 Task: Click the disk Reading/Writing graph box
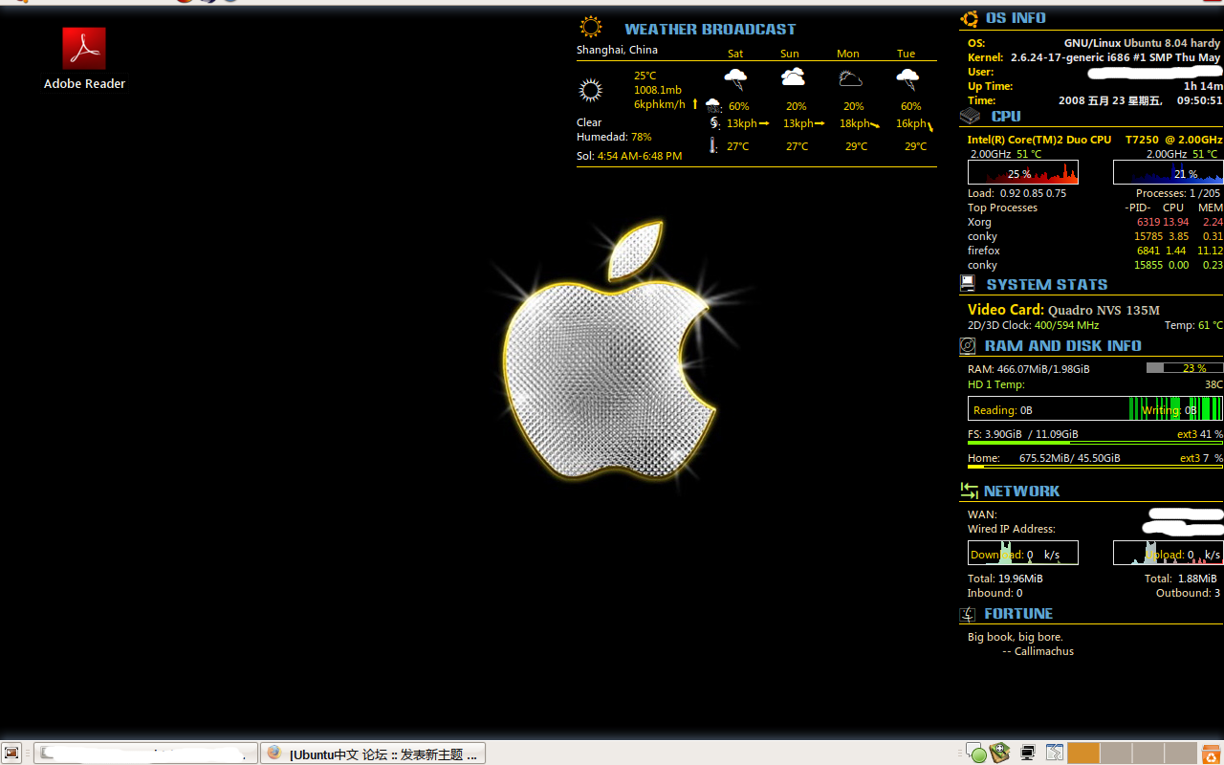pos(1095,409)
